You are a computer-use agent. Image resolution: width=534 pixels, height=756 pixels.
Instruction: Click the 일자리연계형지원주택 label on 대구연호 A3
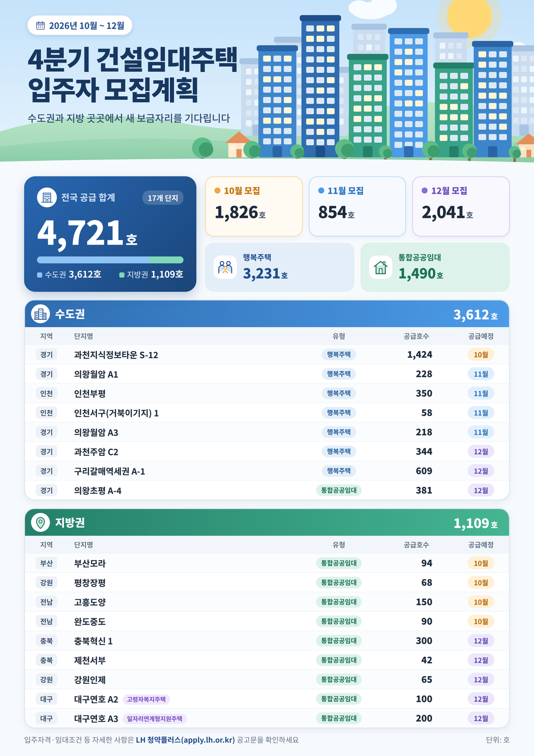(154, 719)
